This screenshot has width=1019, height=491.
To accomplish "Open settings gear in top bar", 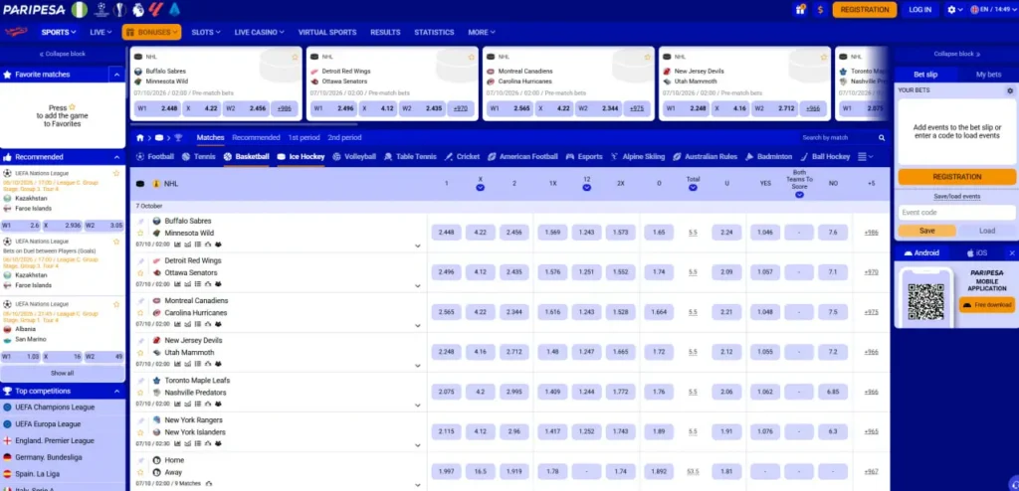I will (x=952, y=10).
